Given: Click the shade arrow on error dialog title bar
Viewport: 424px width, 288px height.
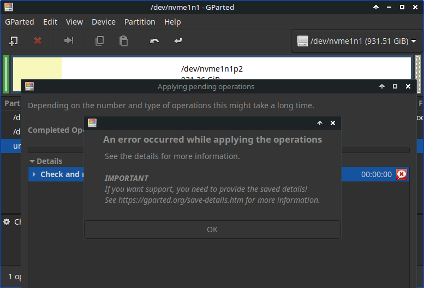Looking at the screenshot, I should 320,123.
